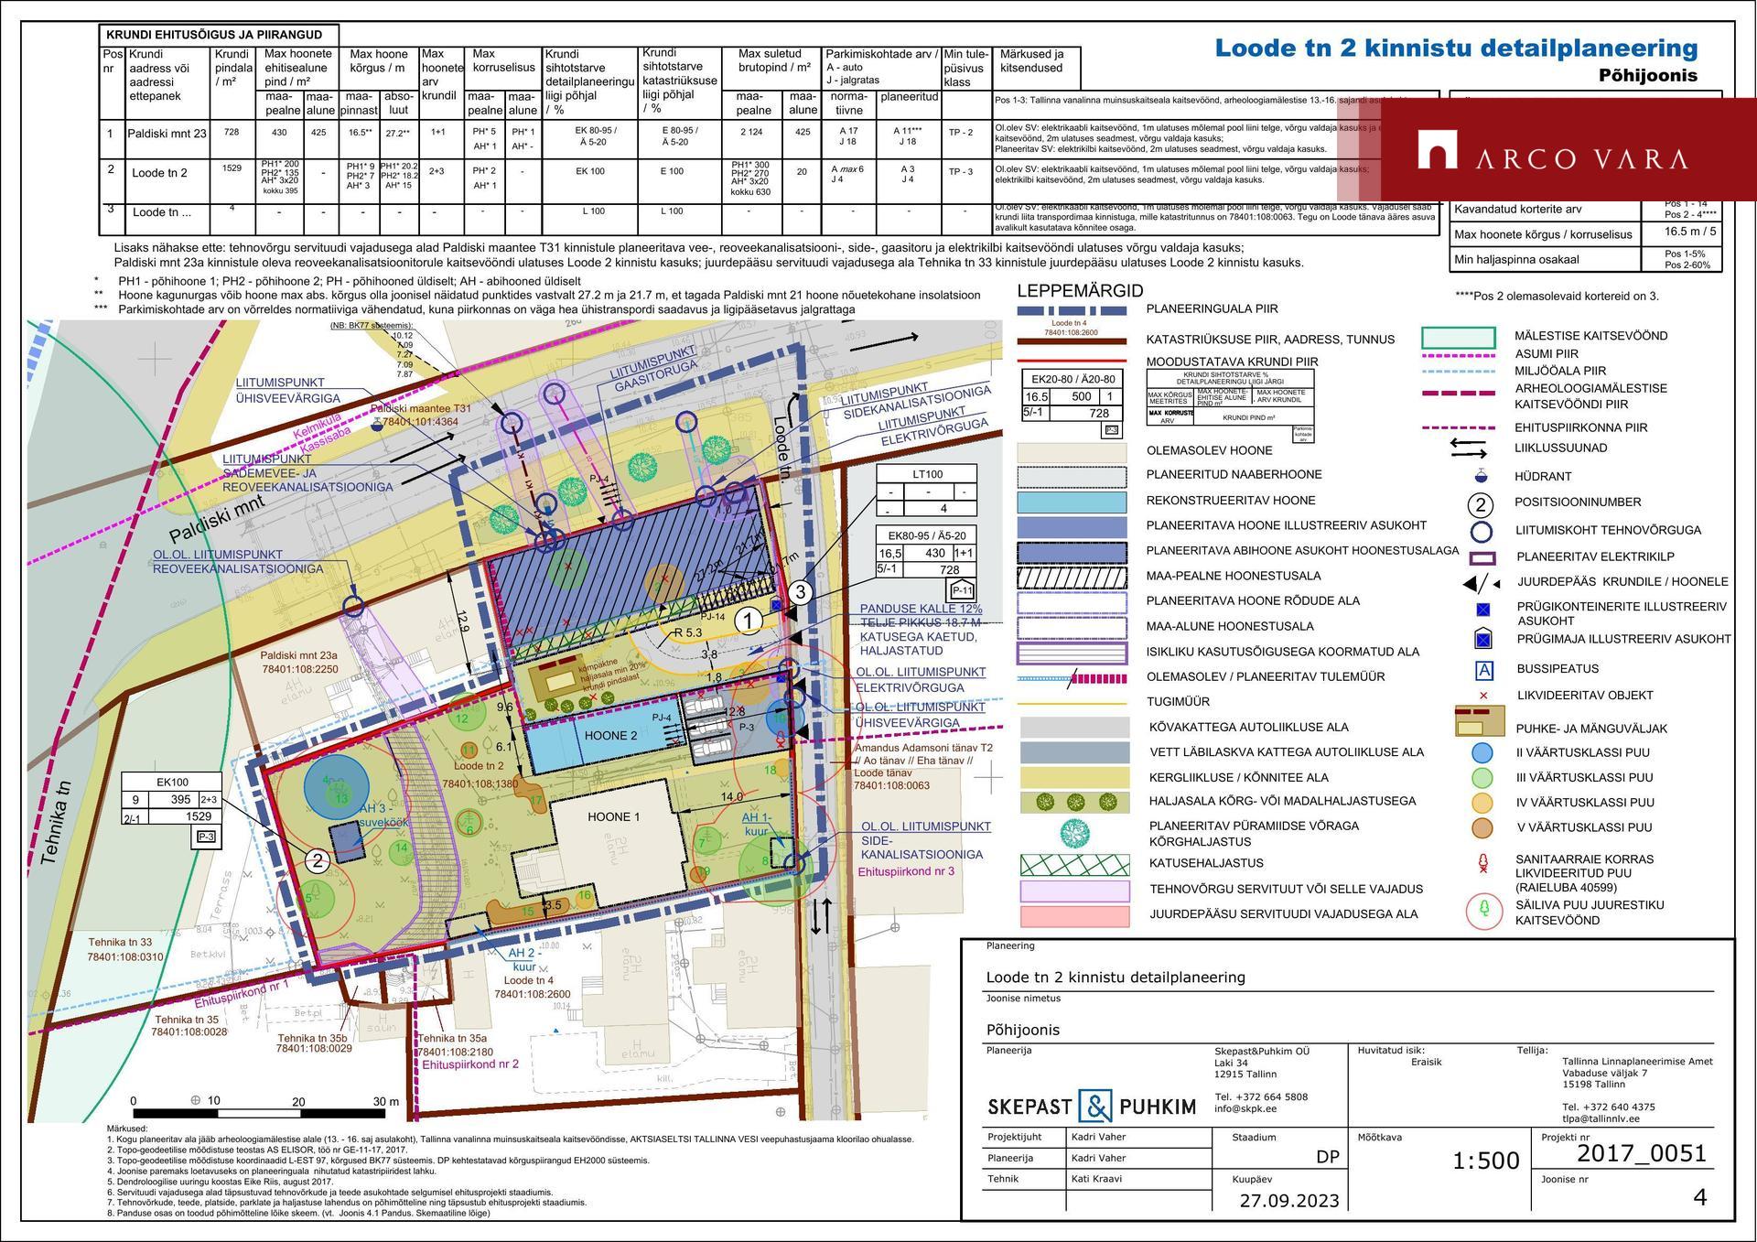Image resolution: width=1757 pixels, height=1242 pixels.
Task: Click the IV väärtusklassi puu orange circle
Action: tap(1482, 803)
